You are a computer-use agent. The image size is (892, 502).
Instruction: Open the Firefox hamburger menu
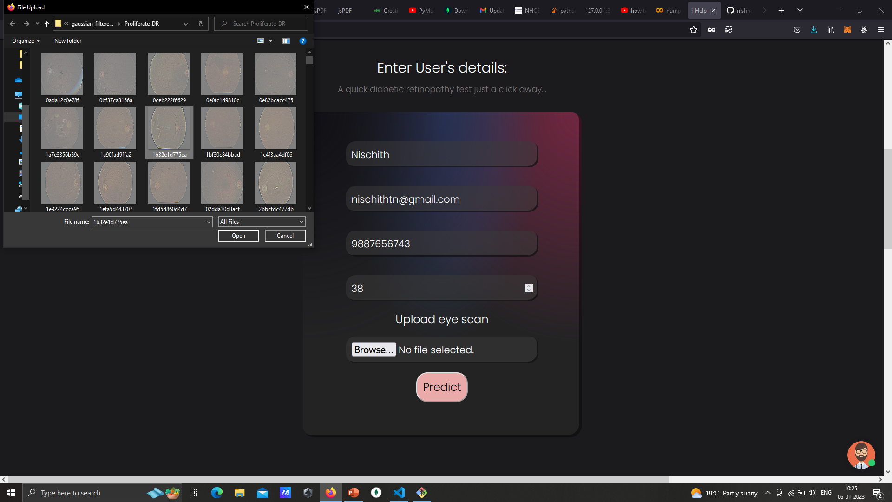(x=881, y=30)
